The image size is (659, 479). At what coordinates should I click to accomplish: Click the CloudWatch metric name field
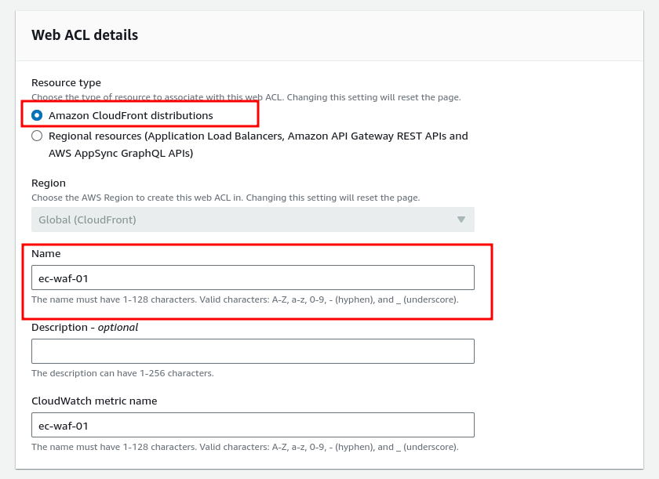tap(253, 425)
